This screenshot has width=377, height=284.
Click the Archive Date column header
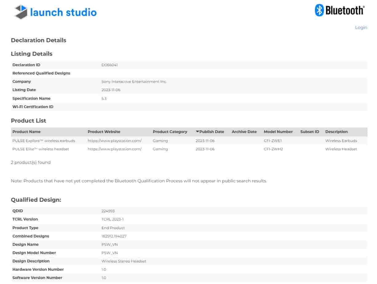tap(244, 132)
